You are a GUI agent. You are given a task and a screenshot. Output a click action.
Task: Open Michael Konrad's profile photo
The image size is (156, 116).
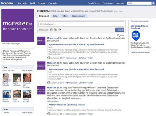27,94
